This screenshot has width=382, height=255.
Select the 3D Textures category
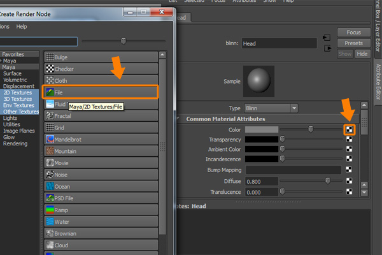18,99
